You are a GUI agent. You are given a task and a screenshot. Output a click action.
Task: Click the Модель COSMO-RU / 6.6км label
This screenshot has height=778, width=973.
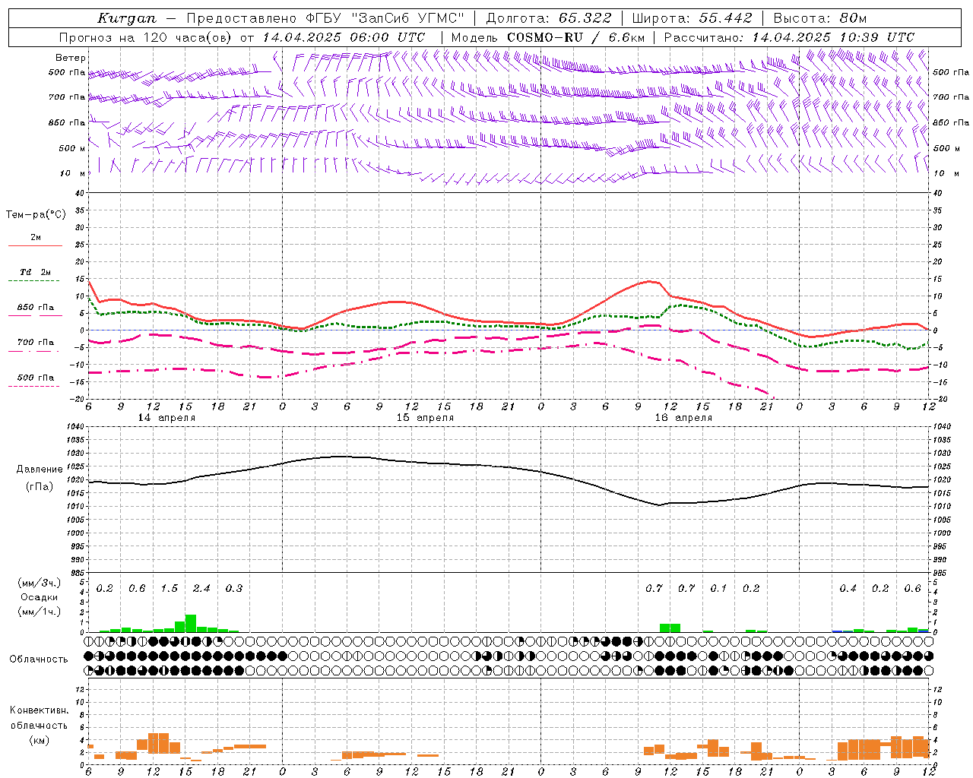547,37
